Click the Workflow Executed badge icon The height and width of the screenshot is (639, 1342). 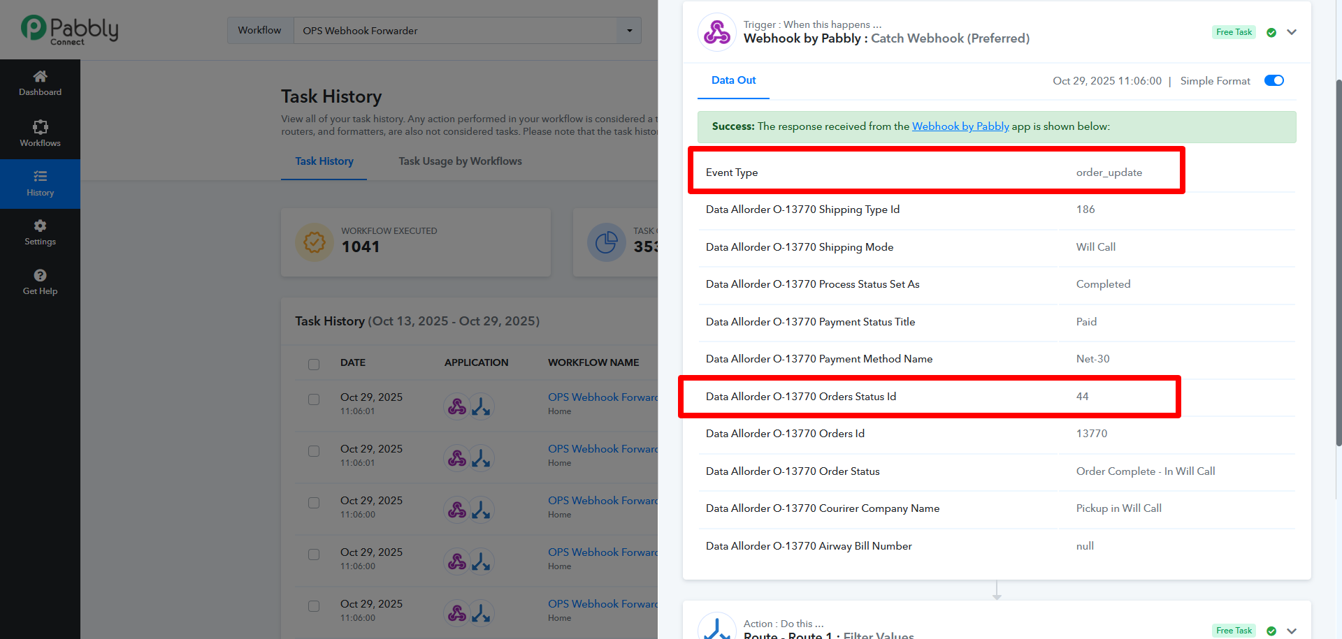point(314,242)
